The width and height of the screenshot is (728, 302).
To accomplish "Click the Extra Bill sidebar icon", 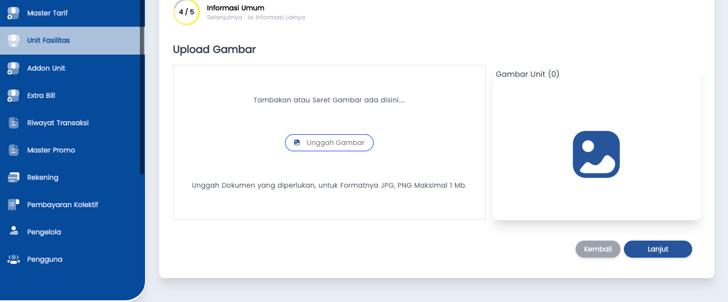I will [x=13, y=96].
